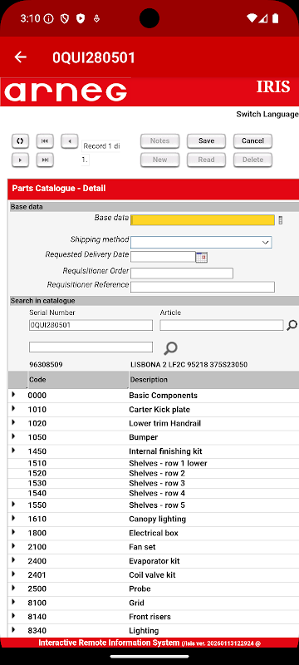Click the Cancel button
The width and height of the screenshot is (299, 665).
coord(252,140)
